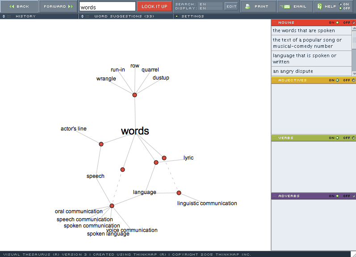This screenshot has height=257, width=356.
Task: Click the Print button
Action: point(258,6)
